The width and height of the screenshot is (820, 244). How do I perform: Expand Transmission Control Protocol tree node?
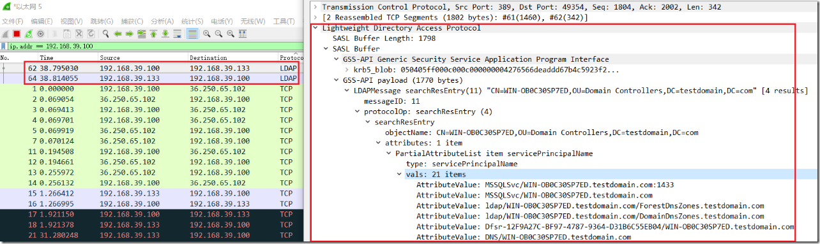[x=315, y=7]
